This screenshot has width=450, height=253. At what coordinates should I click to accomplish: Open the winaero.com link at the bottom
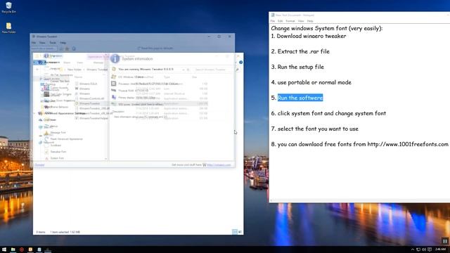click(219, 165)
